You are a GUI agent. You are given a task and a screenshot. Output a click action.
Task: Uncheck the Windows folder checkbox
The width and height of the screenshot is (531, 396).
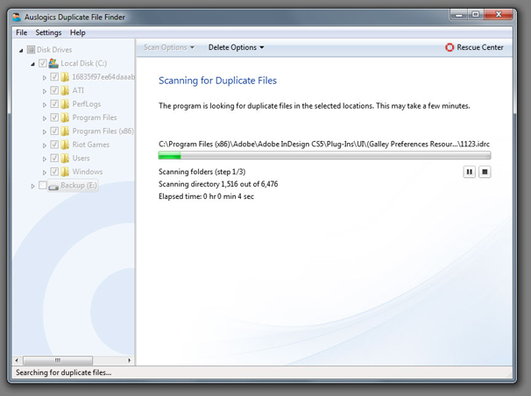[x=54, y=172]
